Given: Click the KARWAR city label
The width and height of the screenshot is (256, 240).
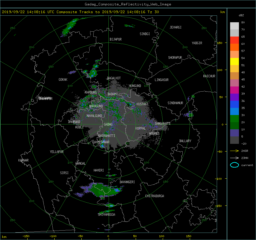Looking at the screenshot, I should tap(23, 160).
